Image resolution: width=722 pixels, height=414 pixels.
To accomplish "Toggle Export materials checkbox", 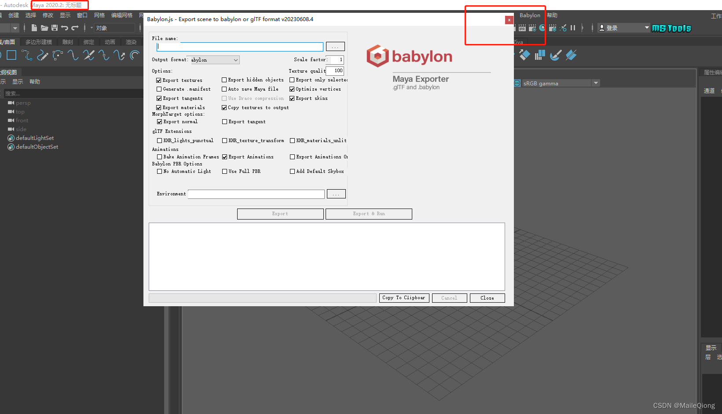I will [x=159, y=108].
